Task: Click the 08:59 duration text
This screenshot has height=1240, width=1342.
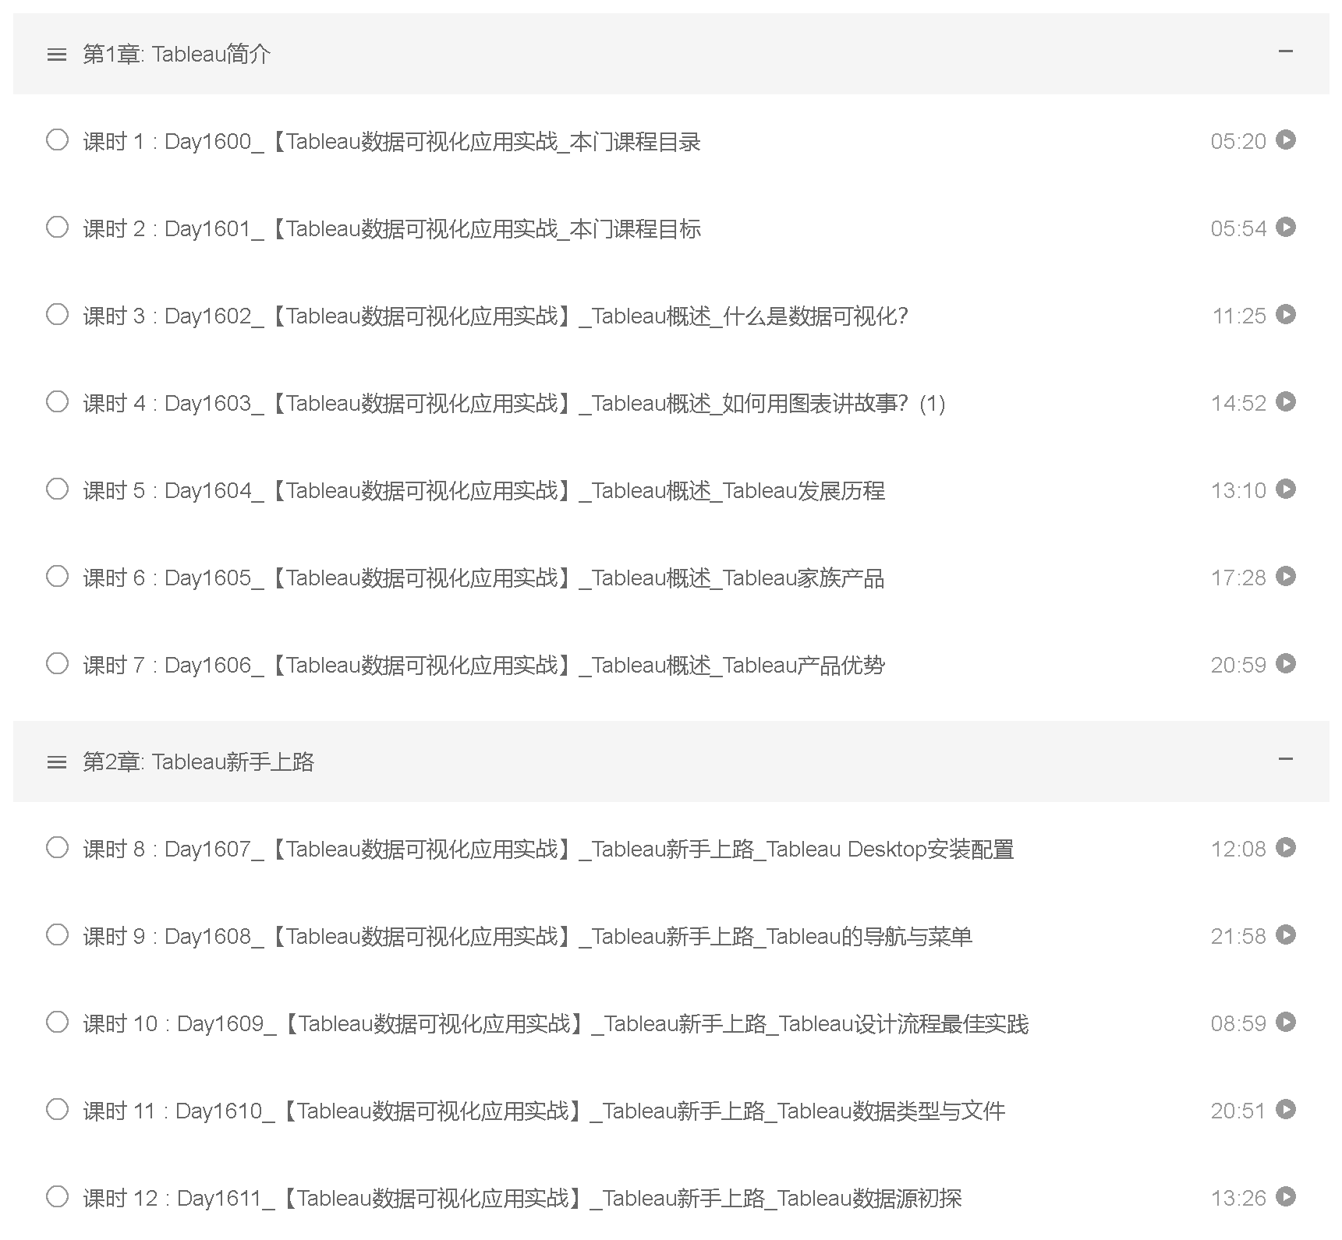Action: point(1238,1023)
